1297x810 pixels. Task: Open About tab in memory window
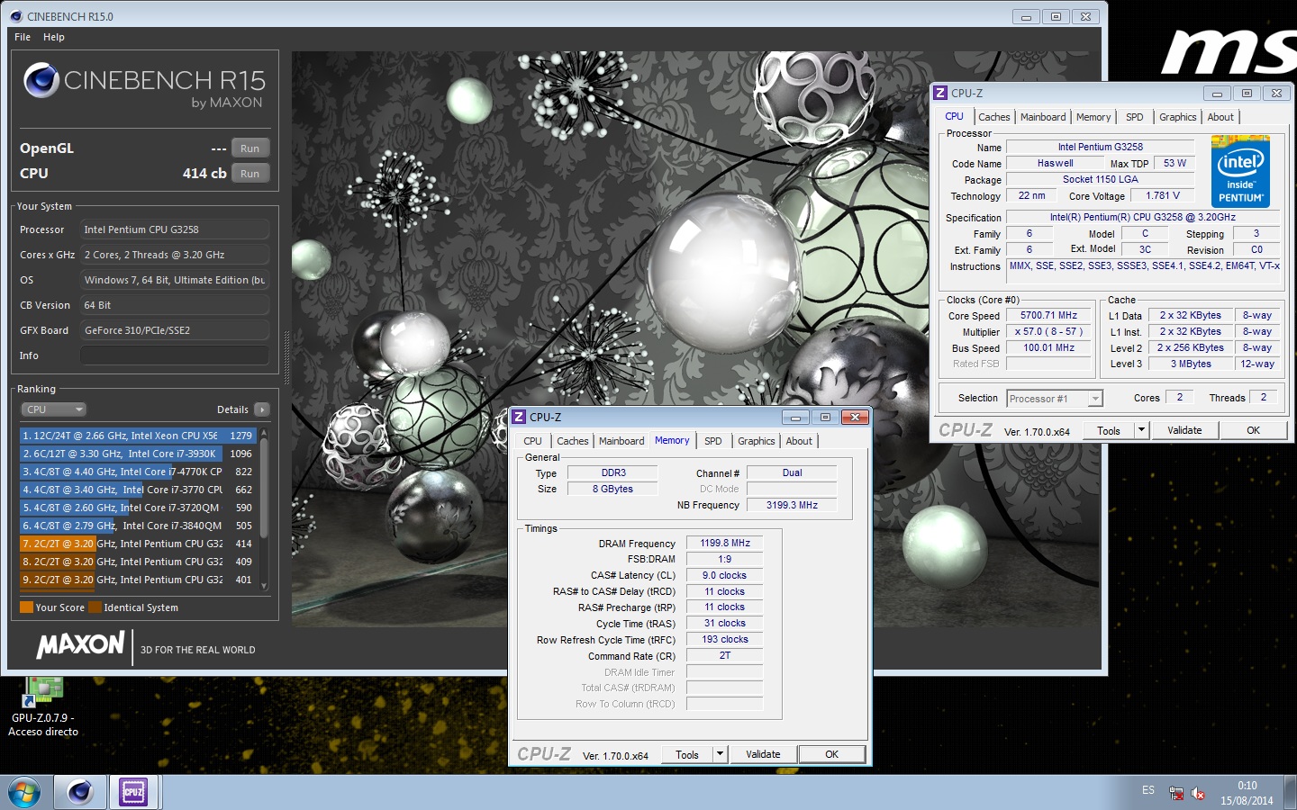pos(799,441)
